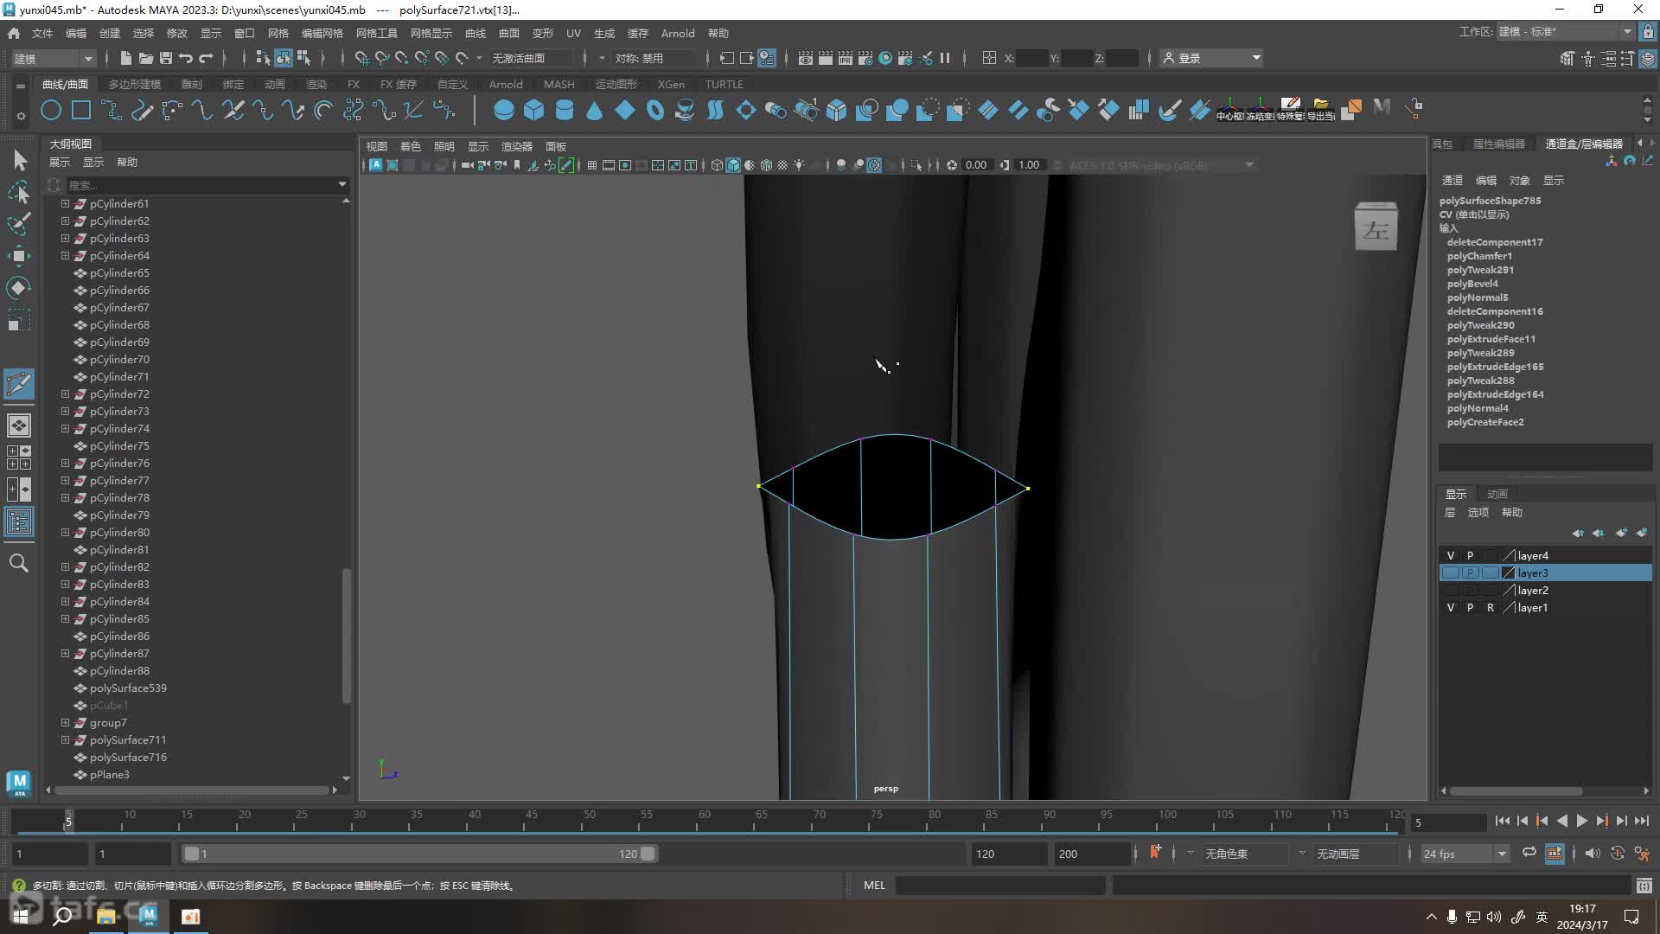Open the script editor icon at bottom right

1644,885
